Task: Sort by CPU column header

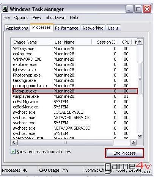Action: 125,42
